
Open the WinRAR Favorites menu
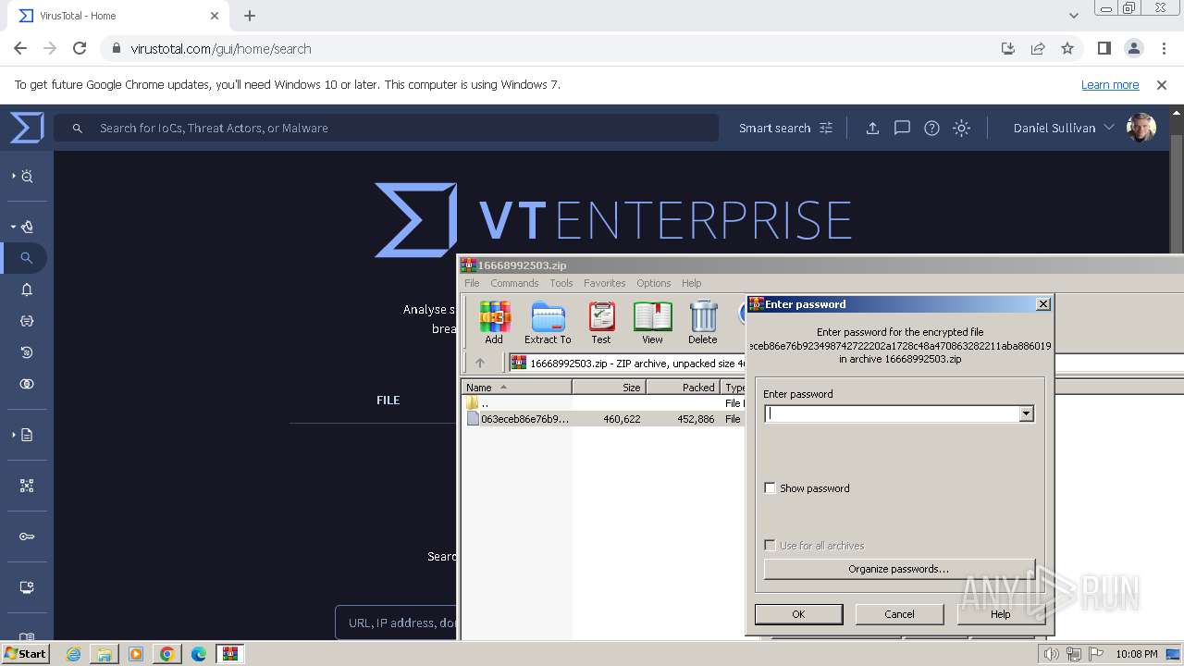pos(604,283)
